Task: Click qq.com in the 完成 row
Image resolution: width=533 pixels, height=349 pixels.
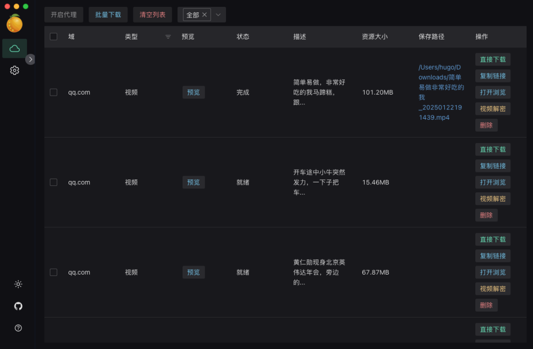Action: [79, 92]
